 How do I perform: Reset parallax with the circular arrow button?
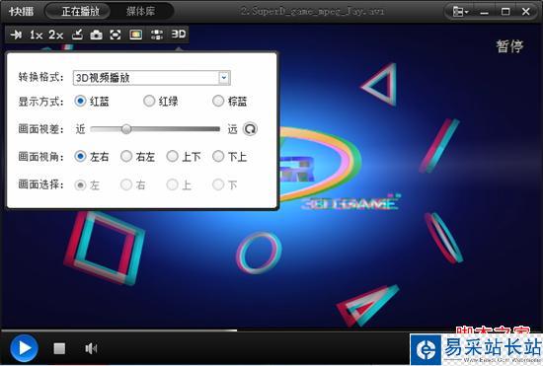pyautogui.click(x=250, y=129)
